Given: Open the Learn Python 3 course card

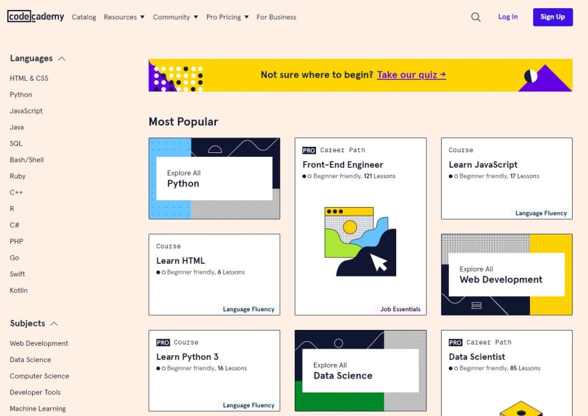Looking at the screenshot, I should (214, 371).
